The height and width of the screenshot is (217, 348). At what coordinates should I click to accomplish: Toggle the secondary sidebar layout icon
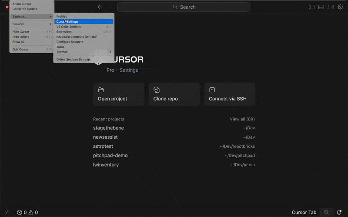click(x=331, y=7)
